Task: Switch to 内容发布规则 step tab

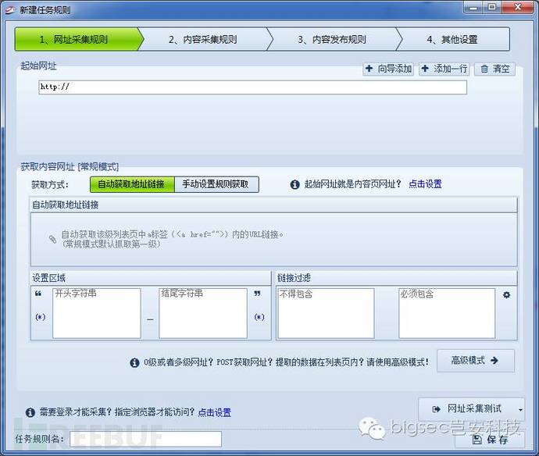Action: click(x=332, y=39)
